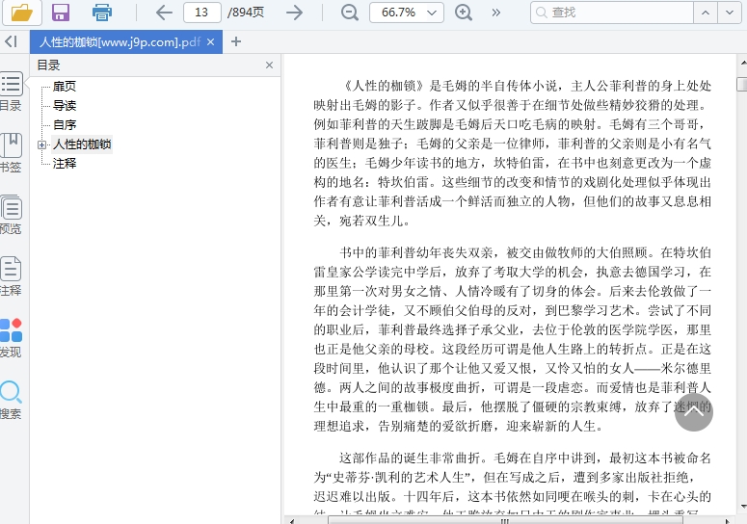Viewport: 747px width, 524px height.
Task: Open the 66.7% zoom level dropdown
Action: tap(407, 13)
